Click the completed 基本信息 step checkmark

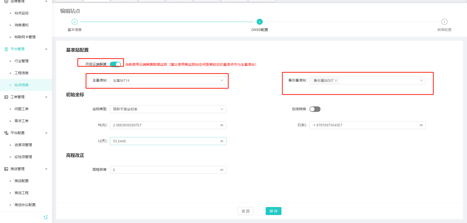point(75,22)
